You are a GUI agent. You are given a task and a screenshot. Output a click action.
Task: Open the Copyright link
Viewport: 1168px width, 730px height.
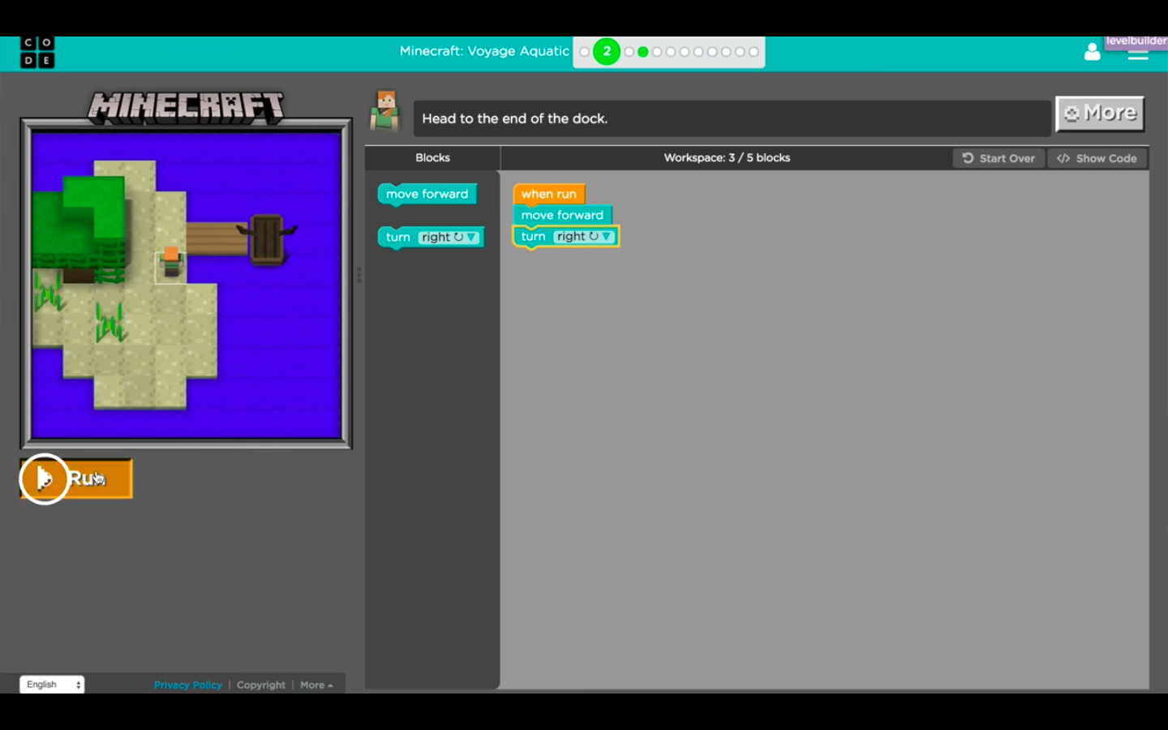261,685
